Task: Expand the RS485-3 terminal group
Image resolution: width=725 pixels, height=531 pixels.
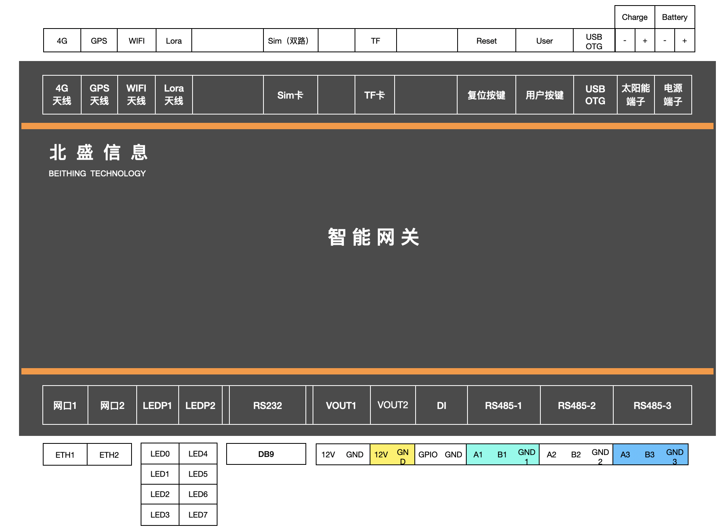Action: [652, 405]
